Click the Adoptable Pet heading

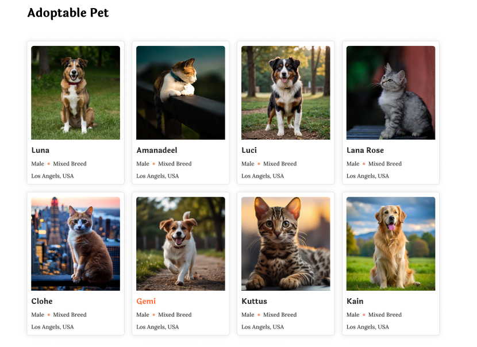[68, 13]
